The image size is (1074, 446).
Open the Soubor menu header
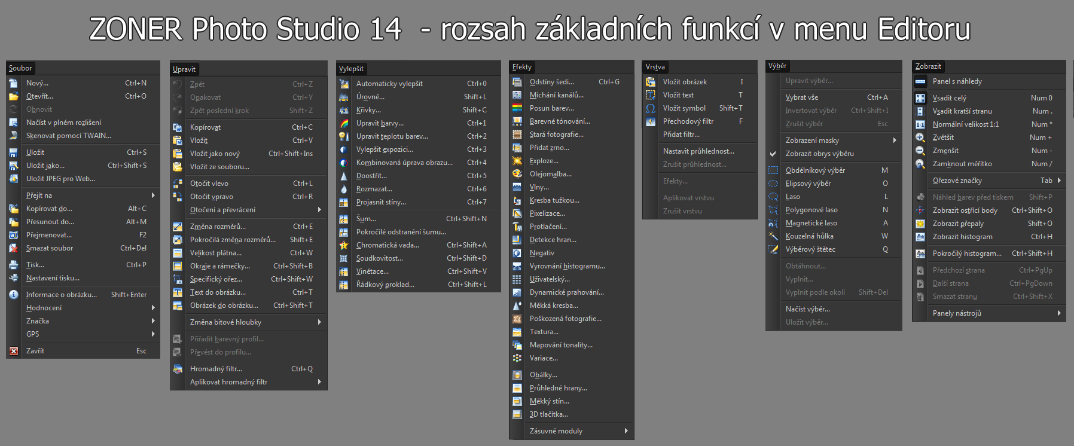[20, 68]
